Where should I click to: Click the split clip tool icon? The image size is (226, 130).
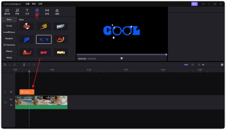[x=24, y=65]
